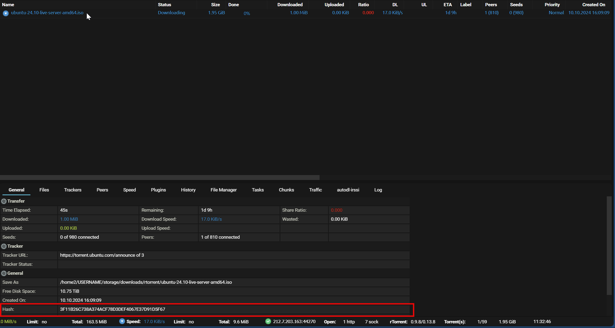
Task: Click the download speed arrow icon in status bar
Action: pos(122,321)
